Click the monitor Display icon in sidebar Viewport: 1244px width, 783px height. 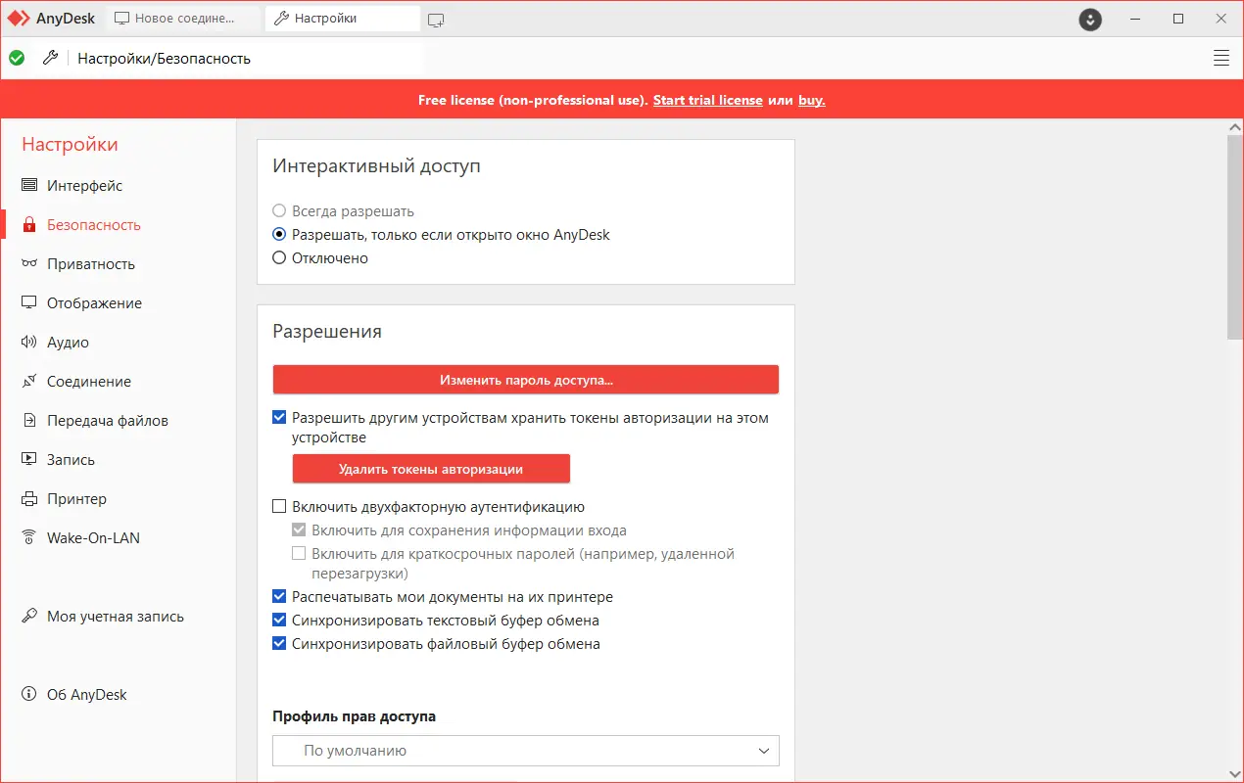click(x=29, y=302)
